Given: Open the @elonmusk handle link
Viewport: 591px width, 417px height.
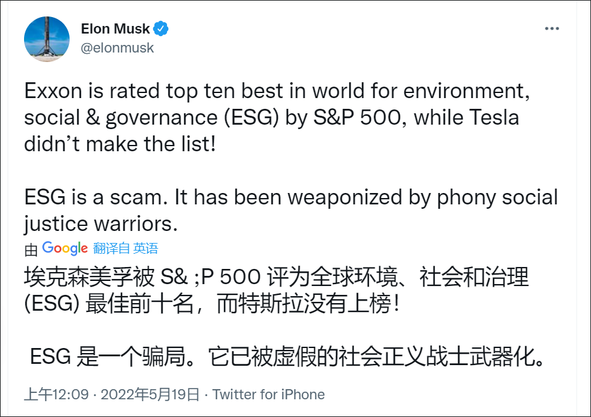Looking at the screenshot, I should [x=117, y=48].
